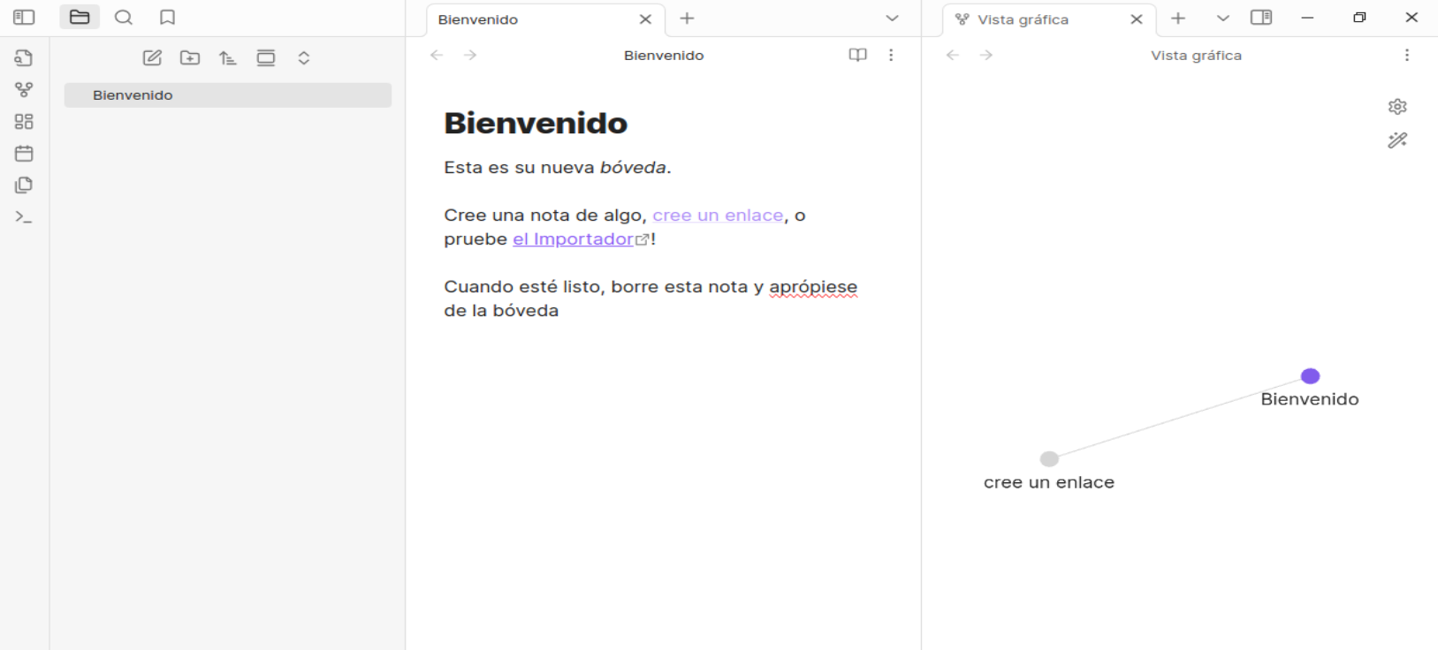The height and width of the screenshot is (650, 1438).
Task: Open the quick switcher icon
Action: tap(24, 58)
